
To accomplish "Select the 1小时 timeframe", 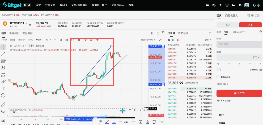I will [30, 40].
